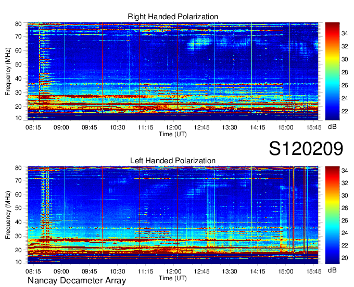Click the 30 value on the upper colorbar
354x287 pixels.
click(x=345, y=59)
